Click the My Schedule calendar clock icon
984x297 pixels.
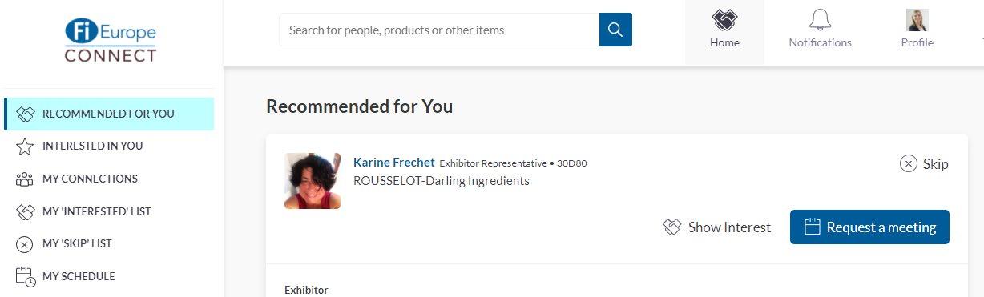[x=25, y=277]
